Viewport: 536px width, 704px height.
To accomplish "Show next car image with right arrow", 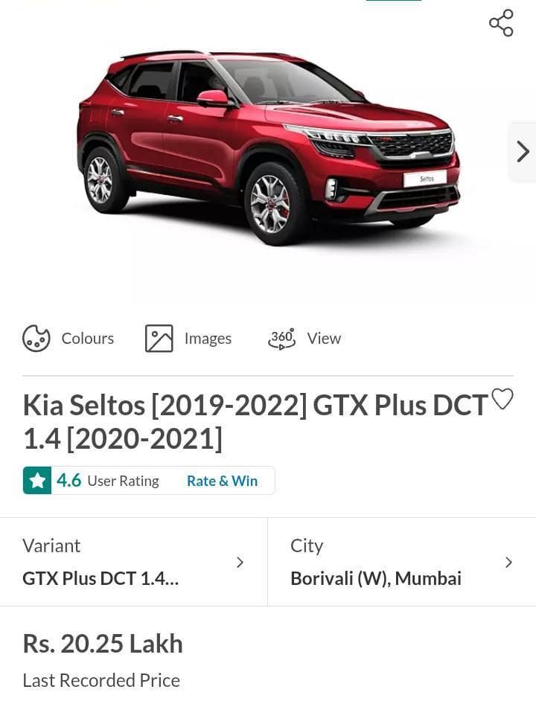I will [x=523, y=152].
